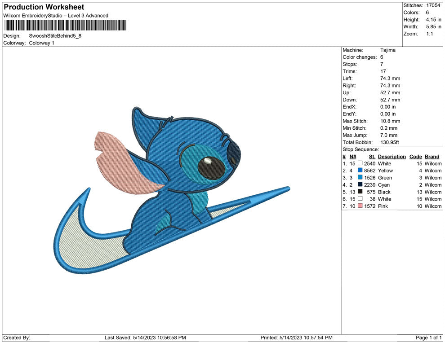
Task: Click stitch count '38' in row 6
Action: click(x=372, y=199)
